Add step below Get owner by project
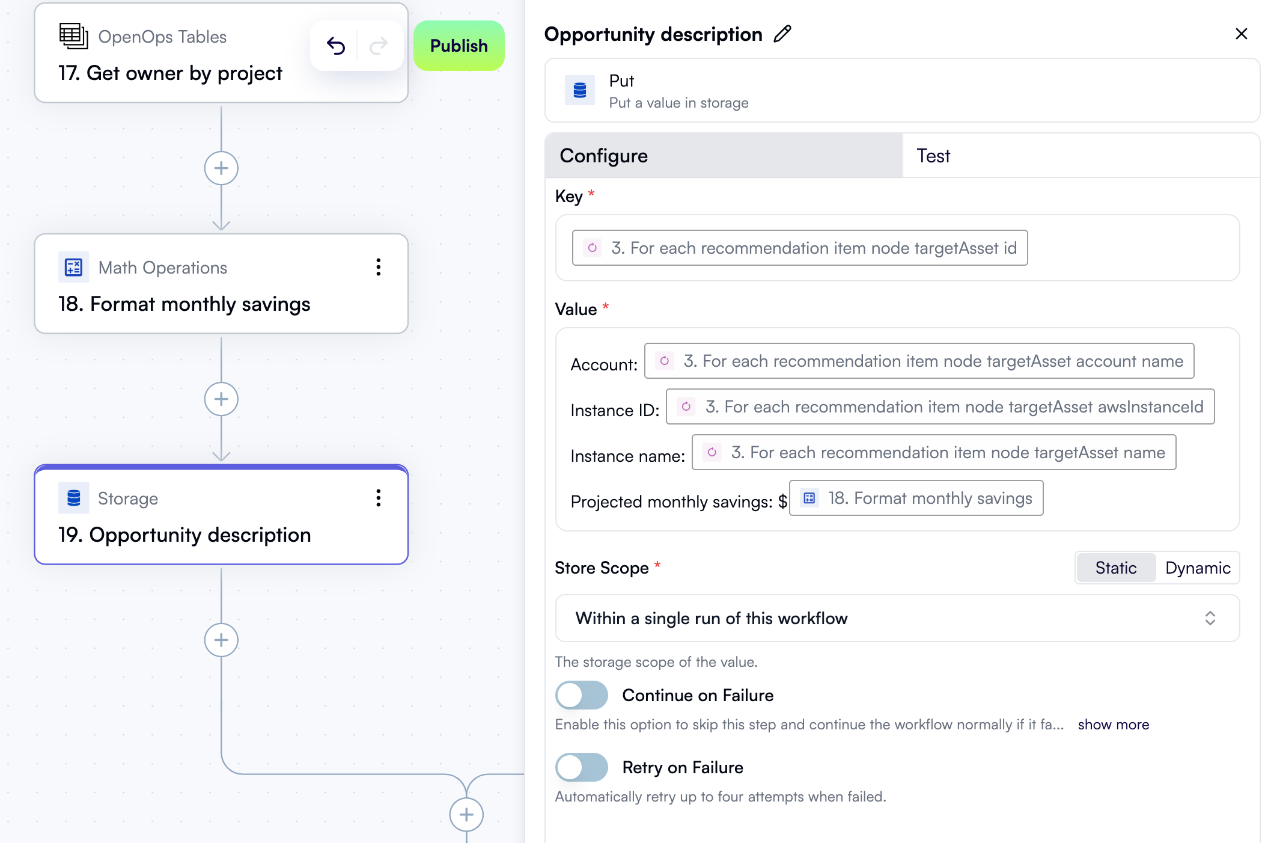Viewport: 1265px width, 843px height. click(221, 168)
